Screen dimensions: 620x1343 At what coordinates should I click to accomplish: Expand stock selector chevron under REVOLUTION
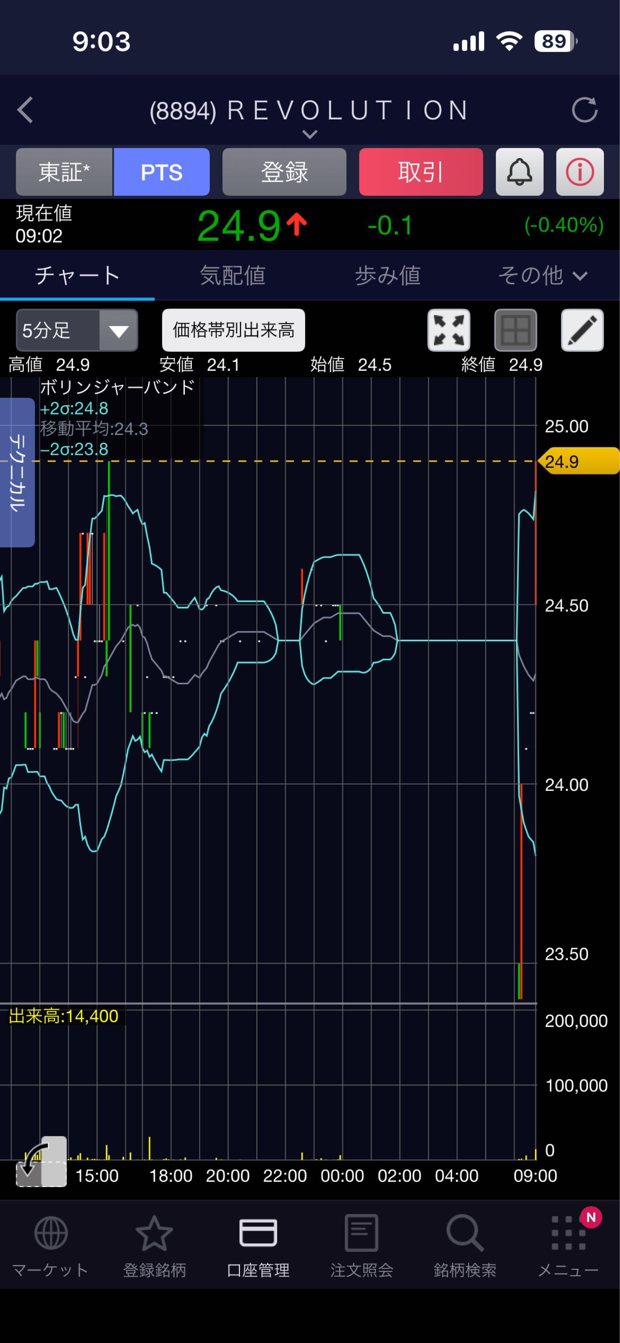pos(310,135)
